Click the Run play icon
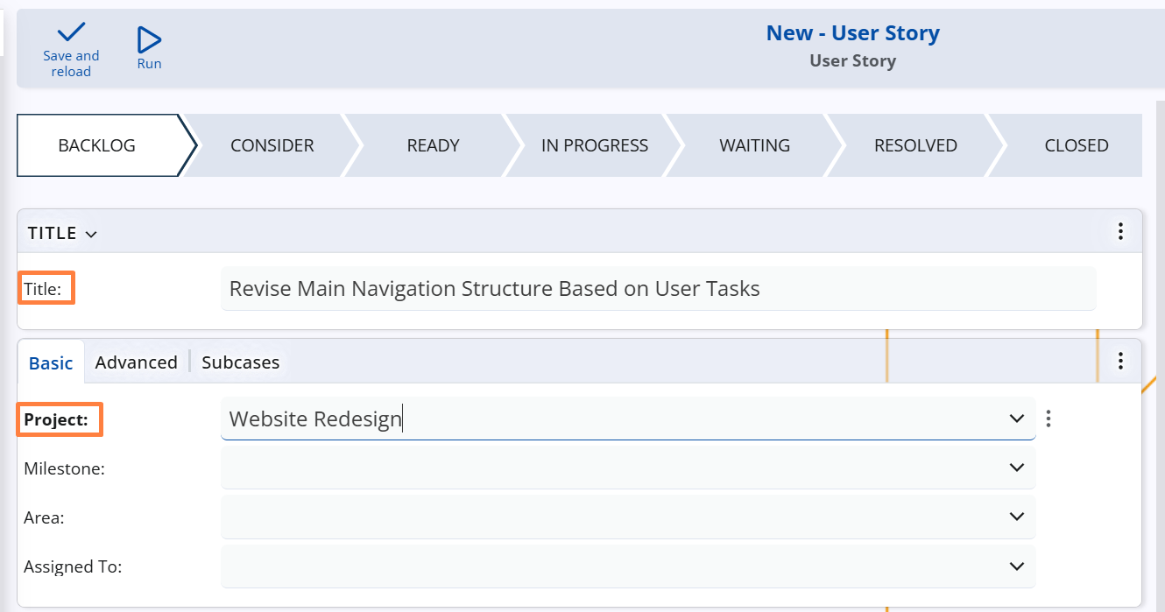This screenshot has height=612, width=1165. tap(150, 40)
